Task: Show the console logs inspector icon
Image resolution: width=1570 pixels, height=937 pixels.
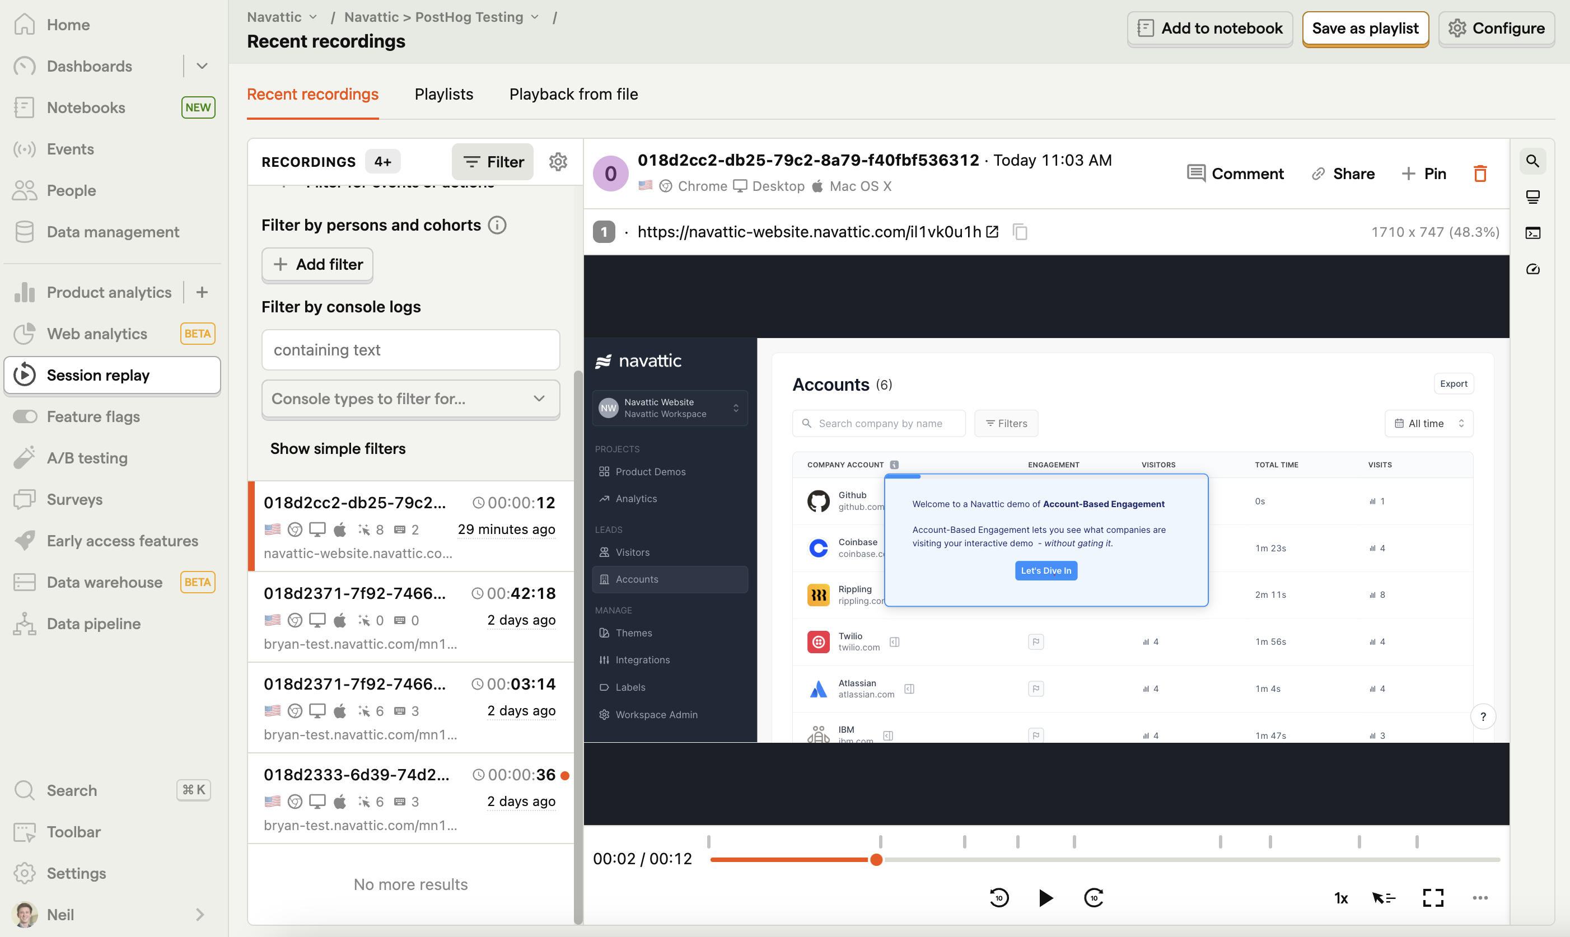Action: coord(1532,233)
